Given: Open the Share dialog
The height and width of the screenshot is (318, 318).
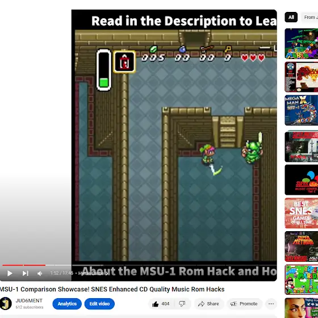Looking at the screenshot, I should (209, 304).
